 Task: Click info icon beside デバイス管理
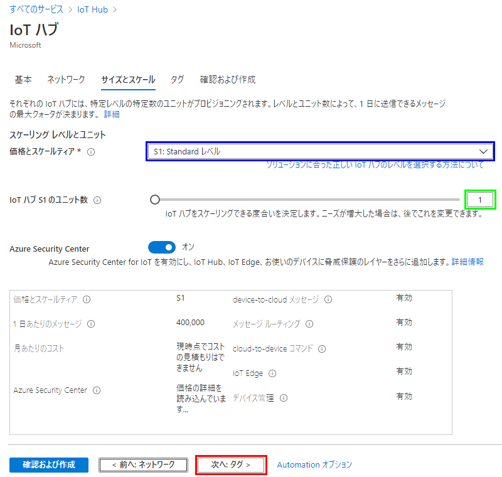284,398
